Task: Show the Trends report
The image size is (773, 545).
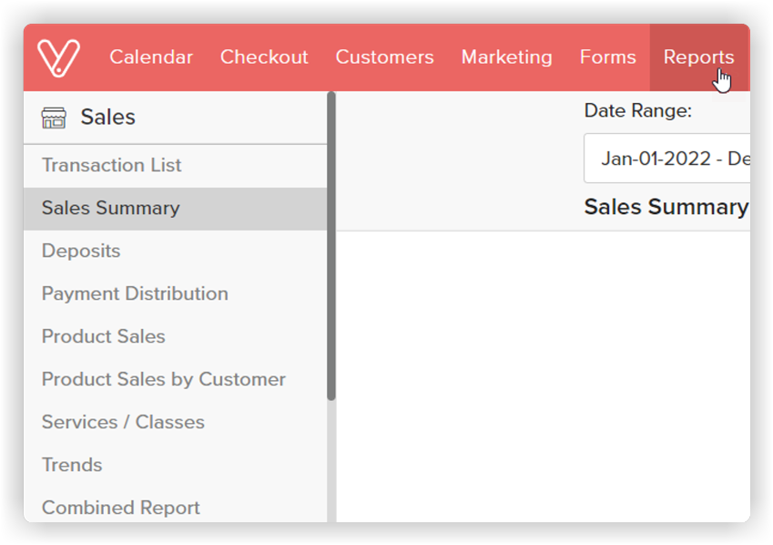Action: coord(72,465)
